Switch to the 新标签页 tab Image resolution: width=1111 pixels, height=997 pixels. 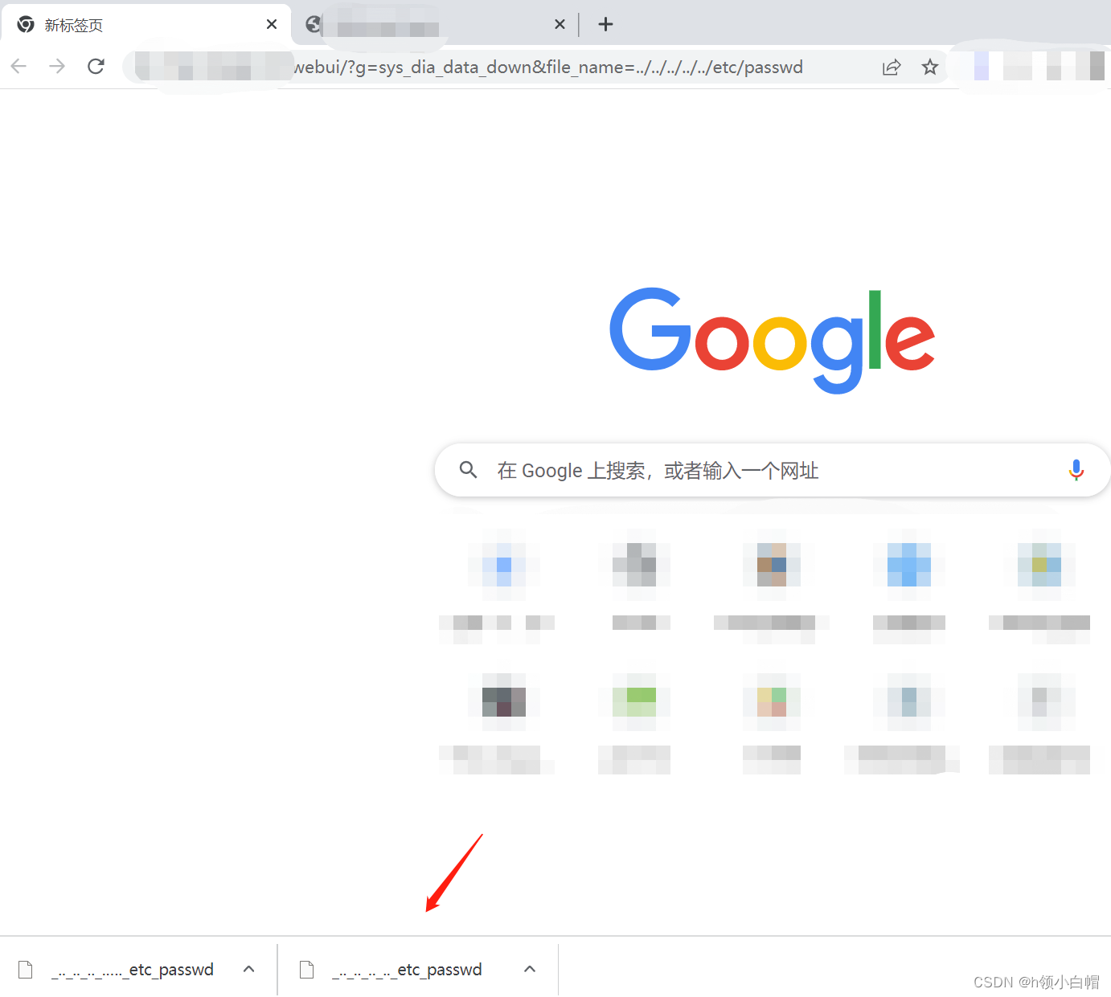[x=146, y=24]
